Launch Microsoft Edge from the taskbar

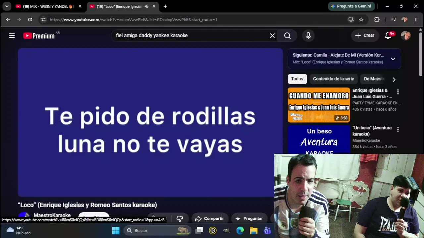pos(240,230)
